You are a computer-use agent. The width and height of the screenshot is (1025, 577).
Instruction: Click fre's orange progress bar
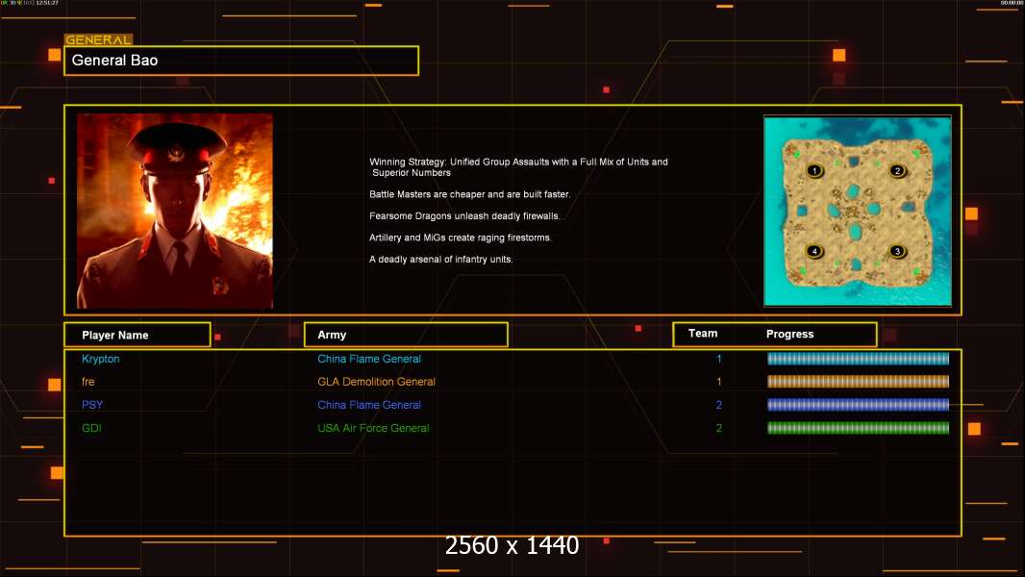[859, 381]
